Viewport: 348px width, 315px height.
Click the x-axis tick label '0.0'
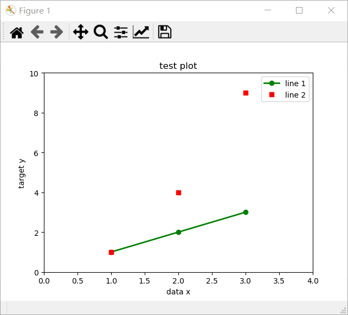pyautogui.click(x=44, y=281)
